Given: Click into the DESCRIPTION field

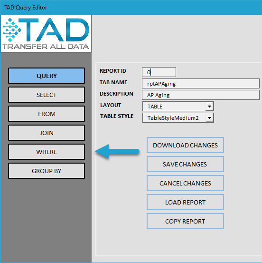Looking at the screenshot, I should [x=201, y=95].
